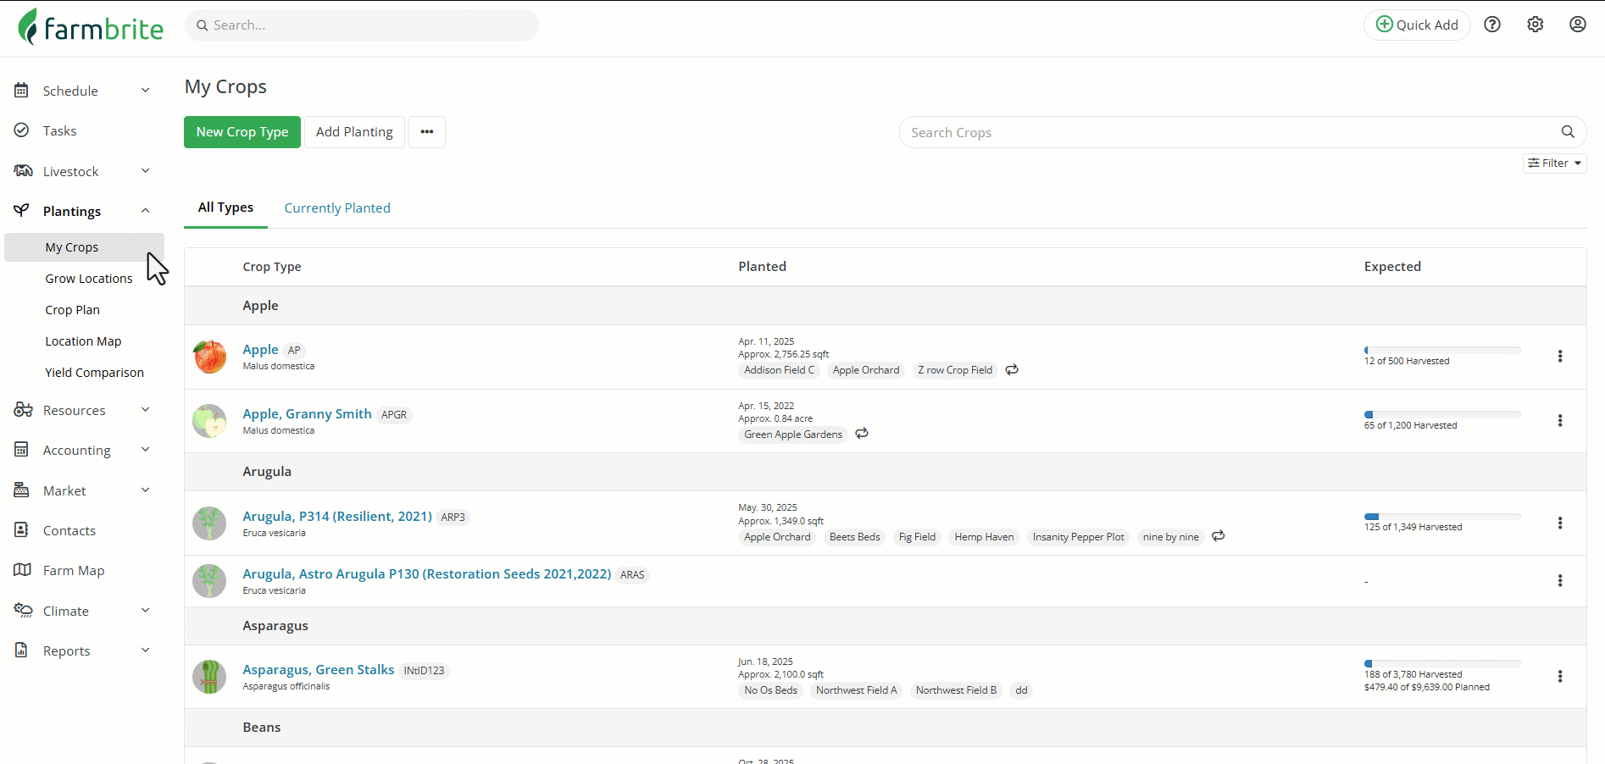
Task: Open the more options ellipsis button
Action: coord(427,132)
